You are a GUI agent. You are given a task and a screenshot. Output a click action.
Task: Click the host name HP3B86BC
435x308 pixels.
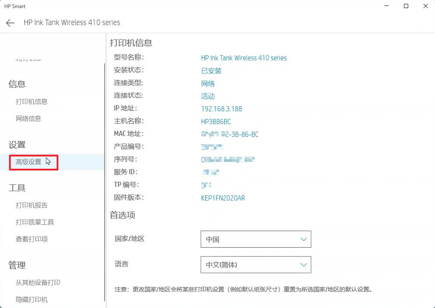pyautogui.click(x=216, y=122)
